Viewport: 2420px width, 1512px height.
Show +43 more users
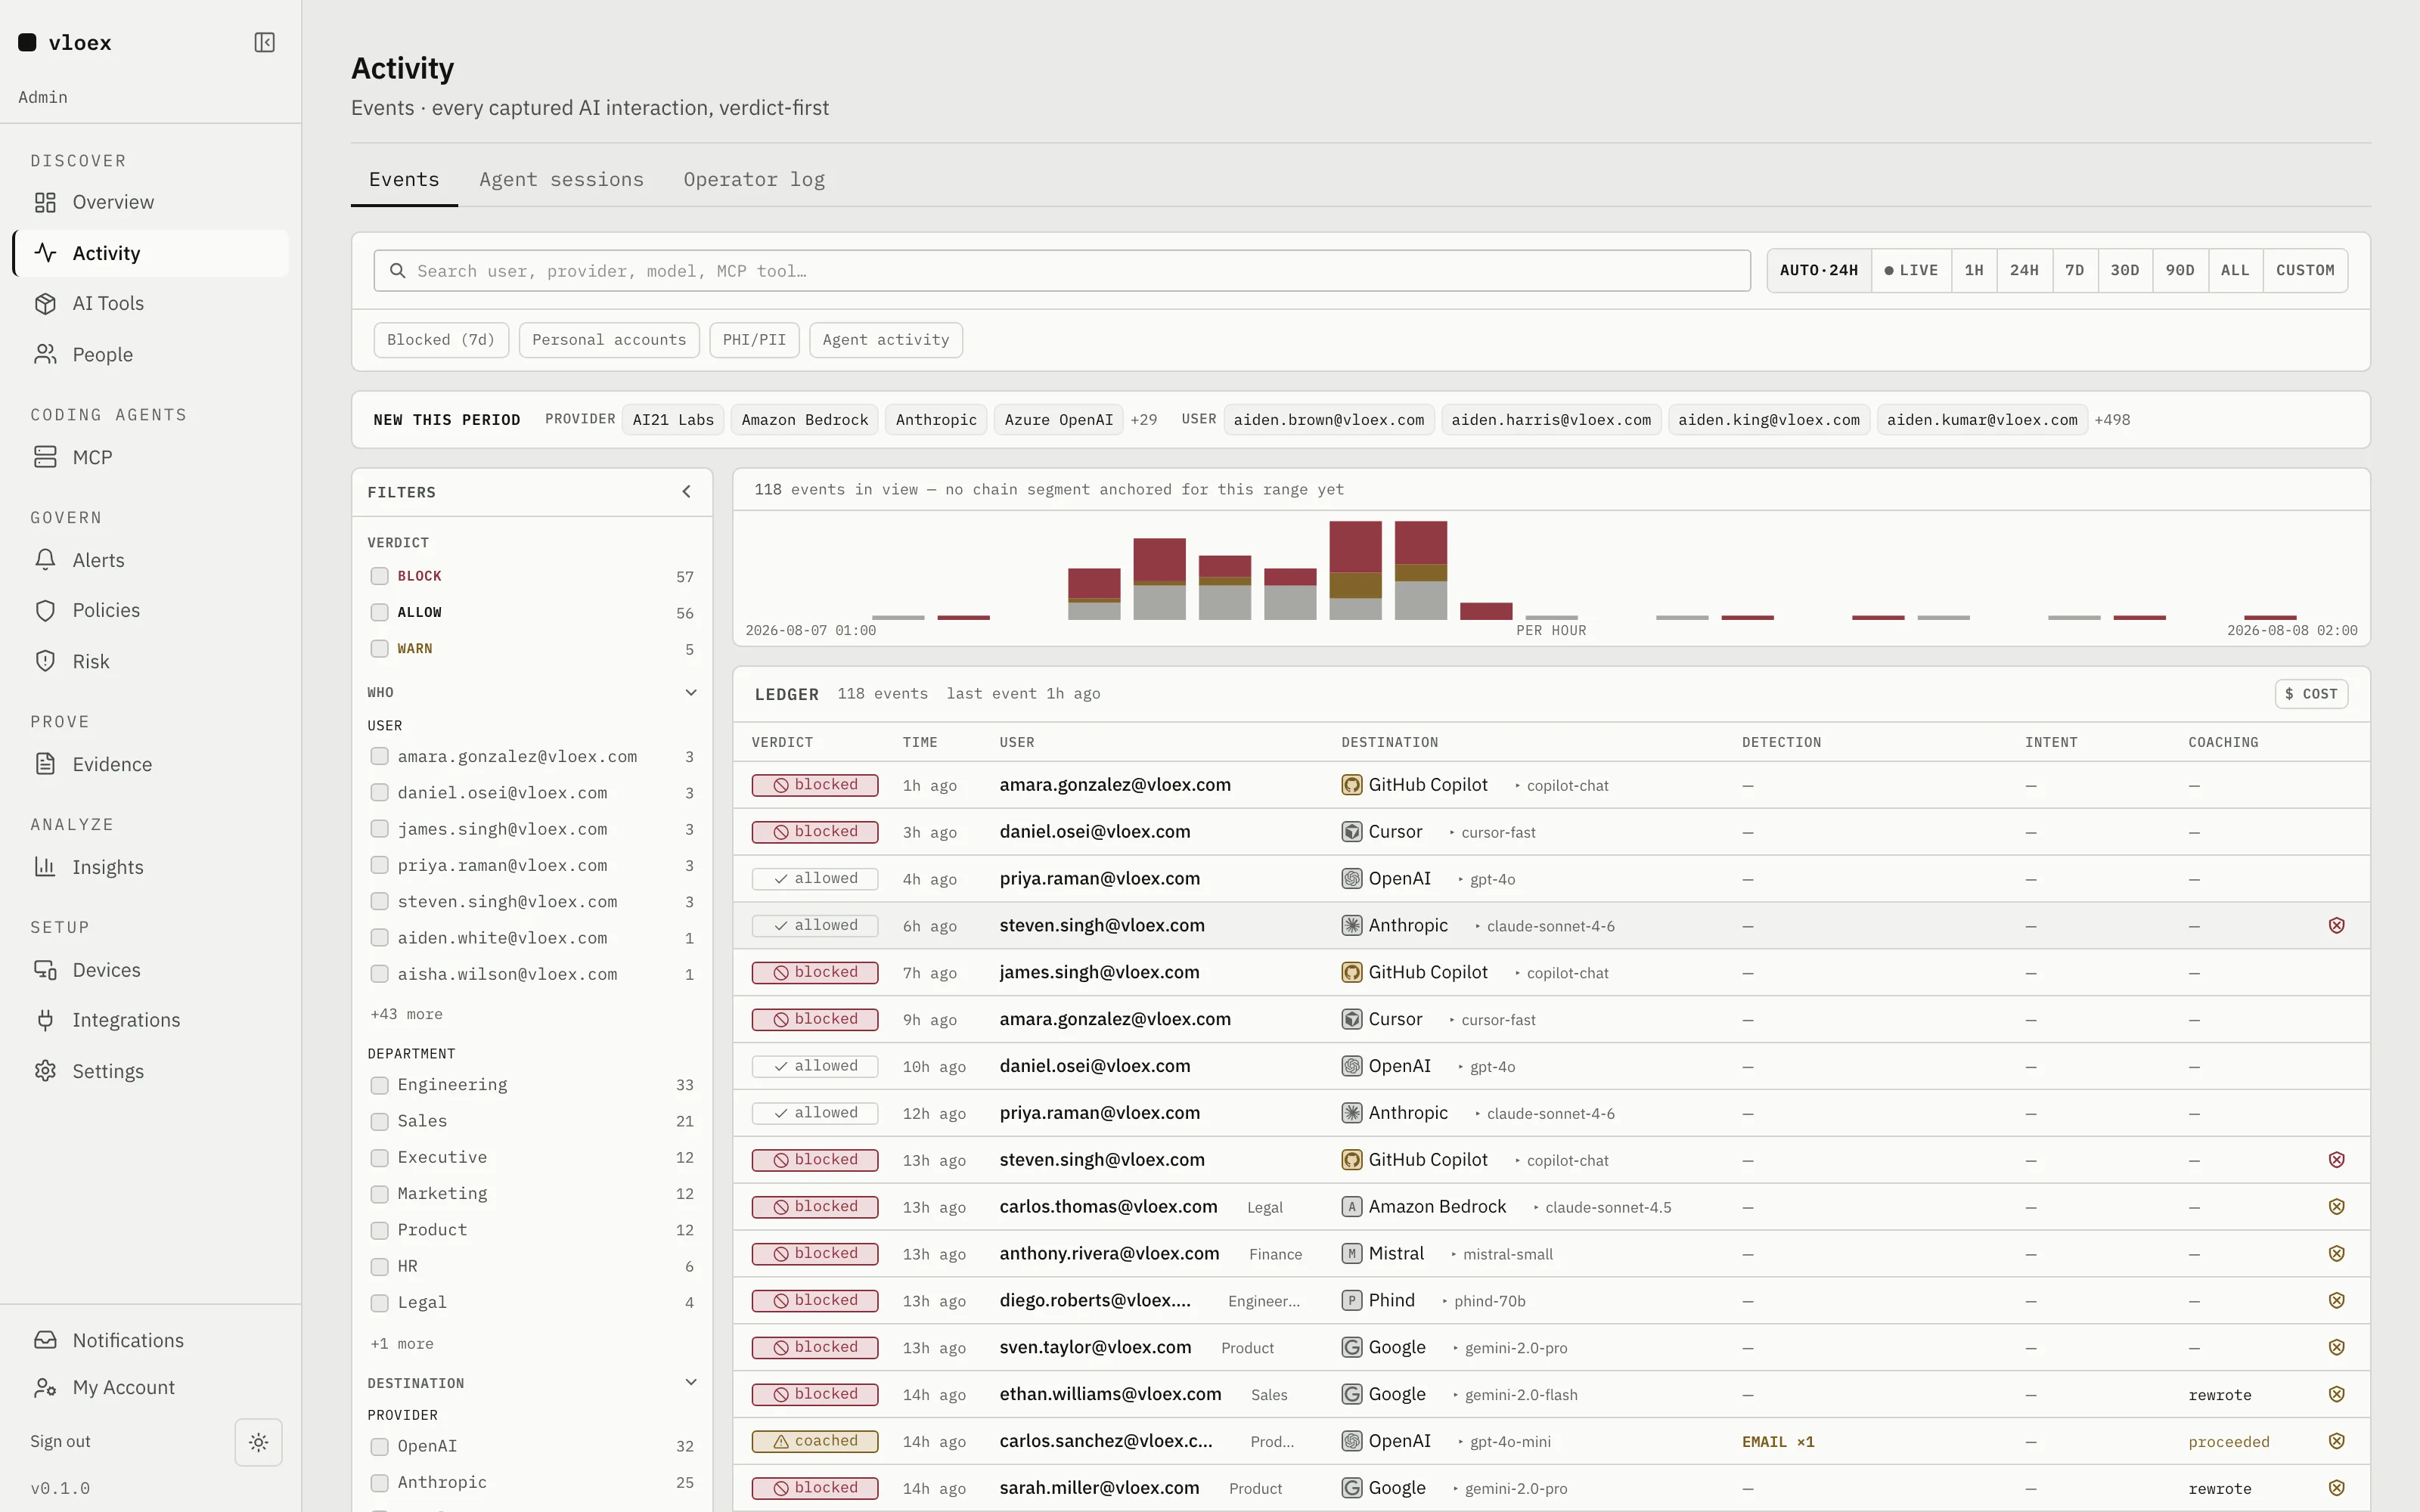[x=406, y=1014]
